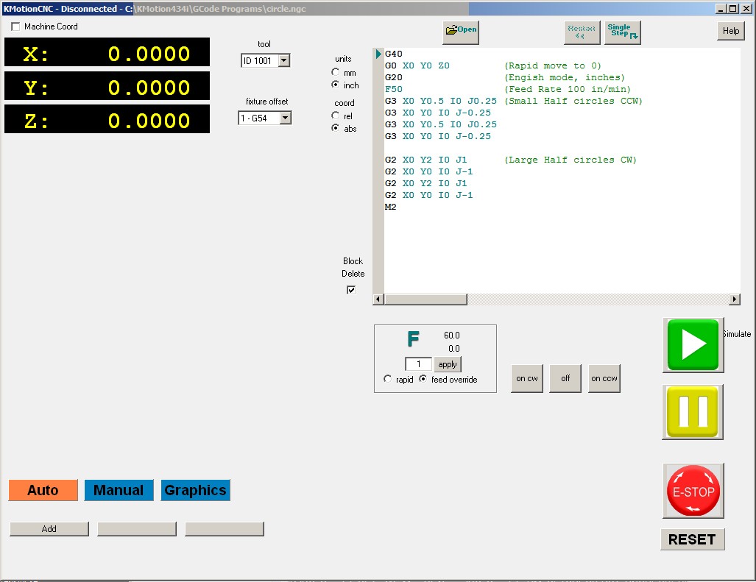Screen dimensions: 756x582
Task: Click the apply feed override button
Action: pos(448,364)
